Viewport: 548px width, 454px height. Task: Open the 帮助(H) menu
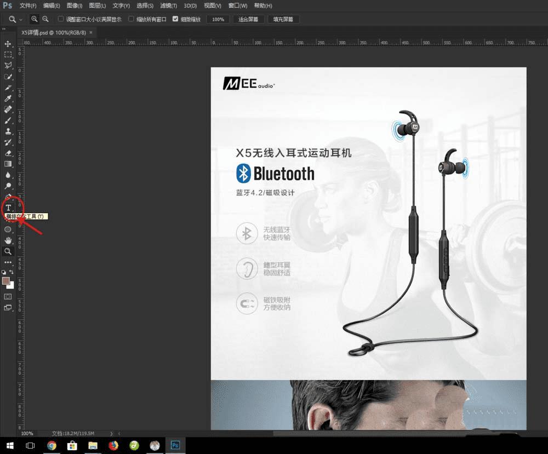[263, 5]
